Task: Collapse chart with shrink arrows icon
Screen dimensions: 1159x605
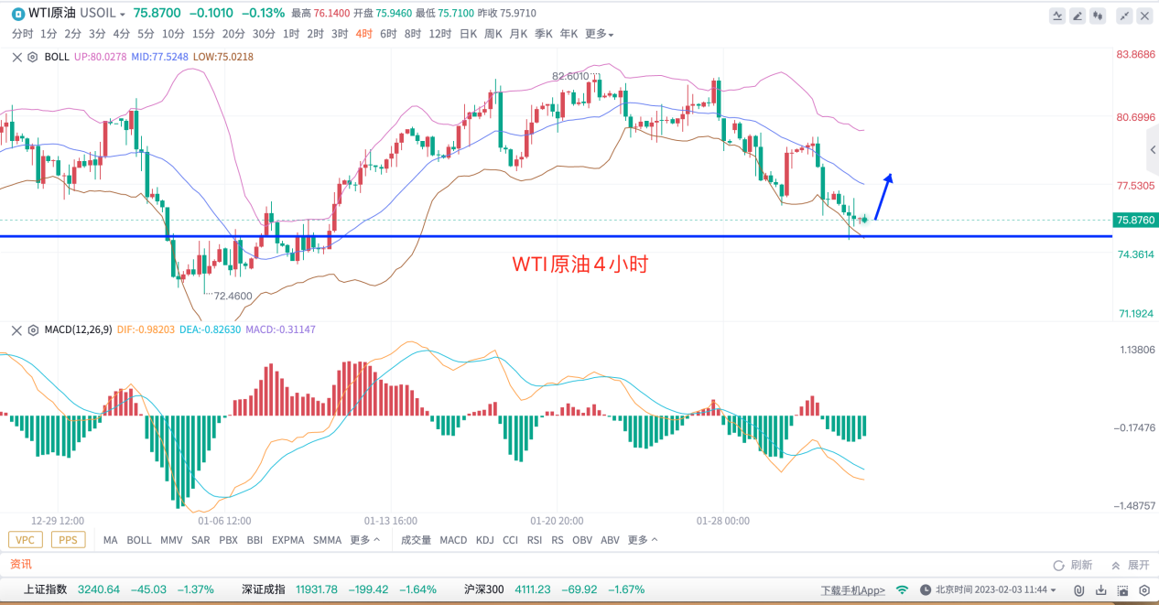Action: (x=1125, y=16)
